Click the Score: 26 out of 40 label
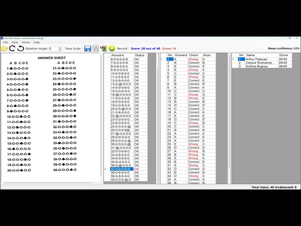301x226 pixels. 145,48
